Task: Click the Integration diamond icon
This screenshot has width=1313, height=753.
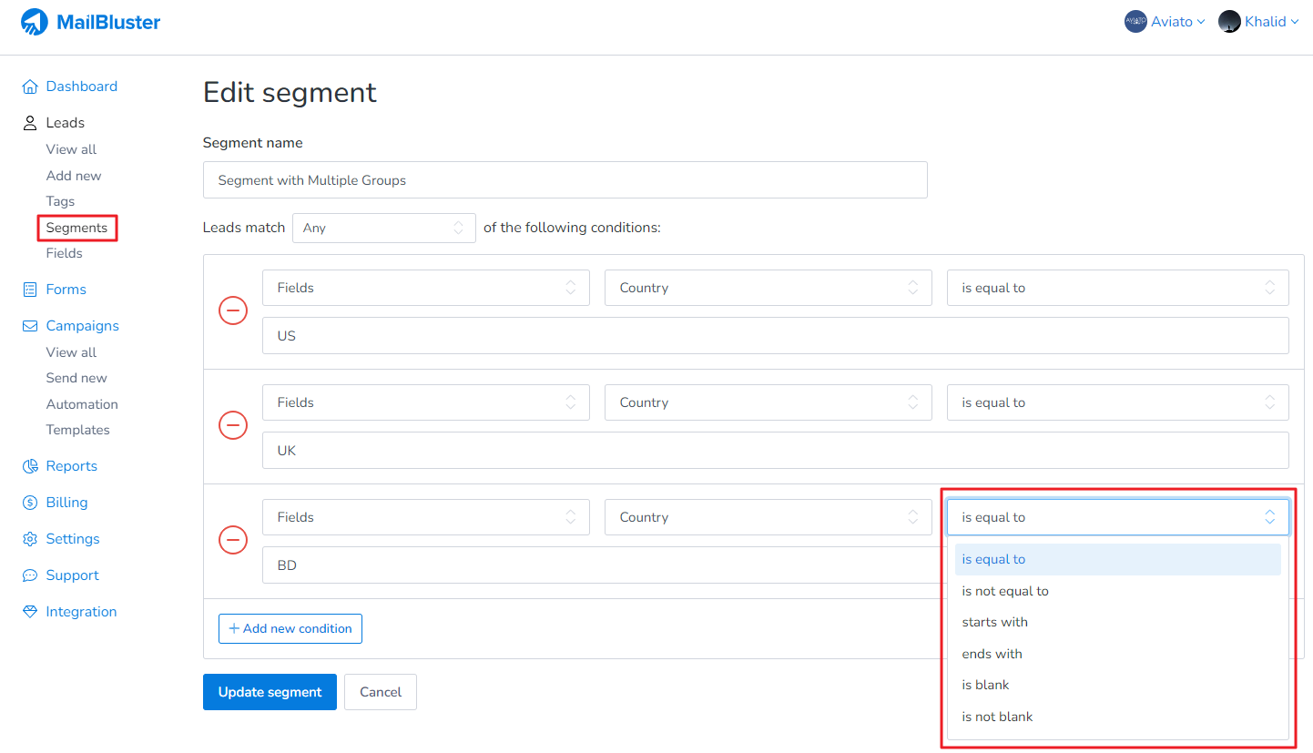Action: pos(30,612)
